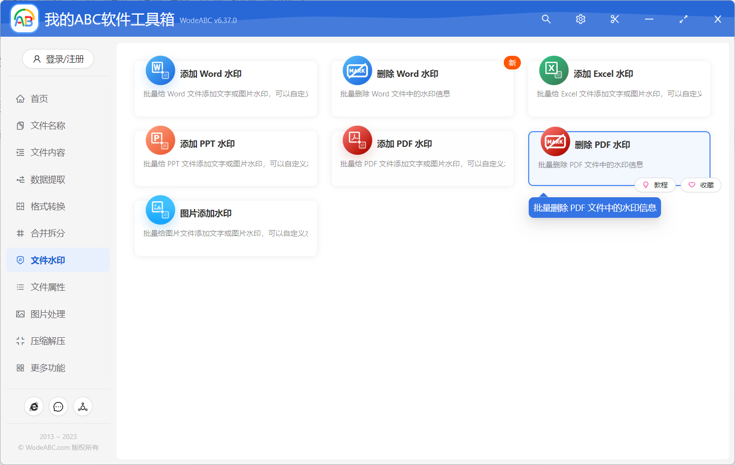Open the browser website icon in sidebar footer

pyautogui.click(x=34, y=407)
